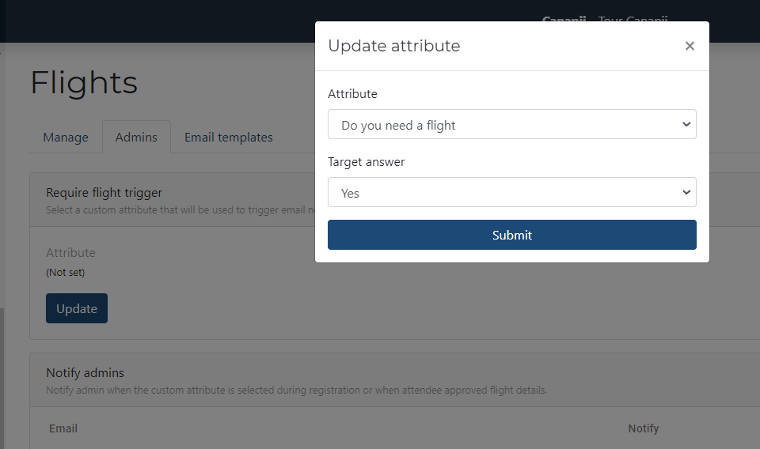
Task: Click the (Not set) attribute value
Action: pyautogui.click(x=65, y=273)
